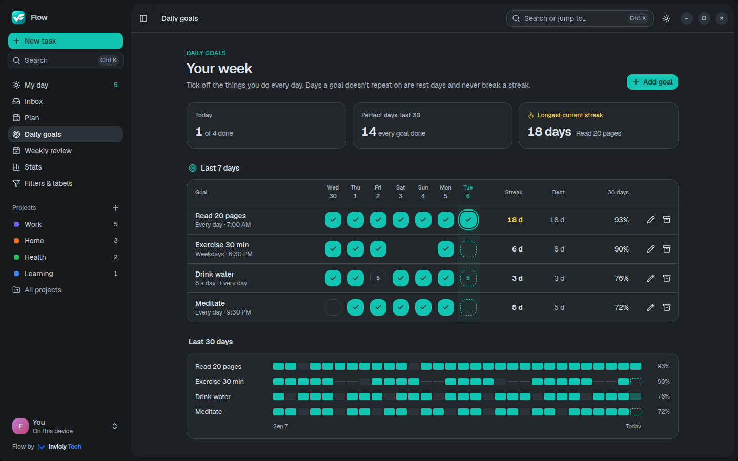This screenshot has width=738, height=461.
Task: Click the Add goal button
Action: pyautogui.click(x=652, y=82)
